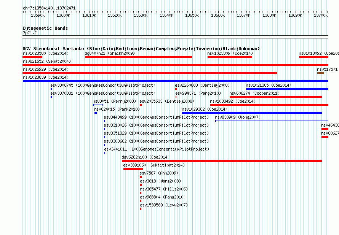Click the 13700k ruler position label

[321, 15]
